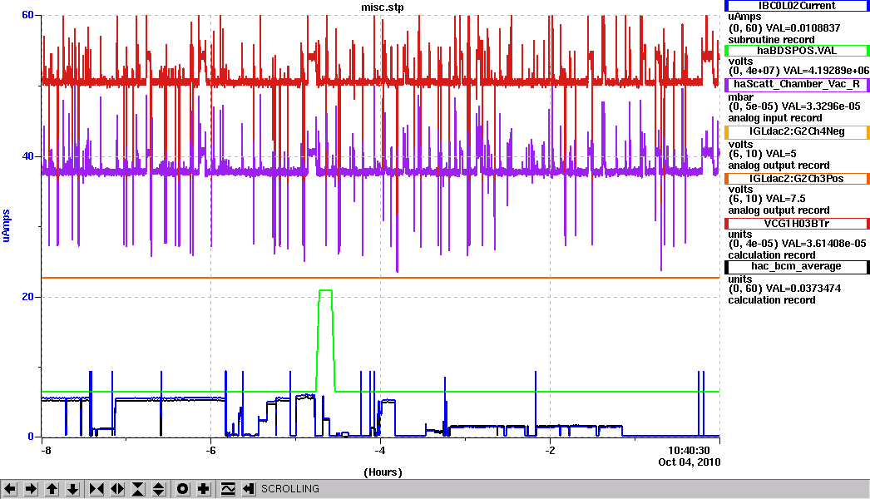Compress the vertical axis range
The image size is (870, 499).
click(138, 489)
